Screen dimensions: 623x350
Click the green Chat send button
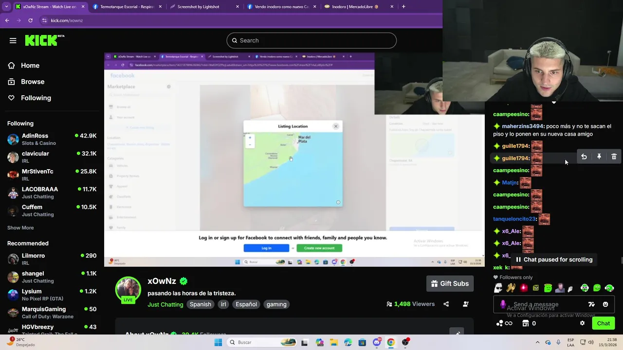point(603,323)
